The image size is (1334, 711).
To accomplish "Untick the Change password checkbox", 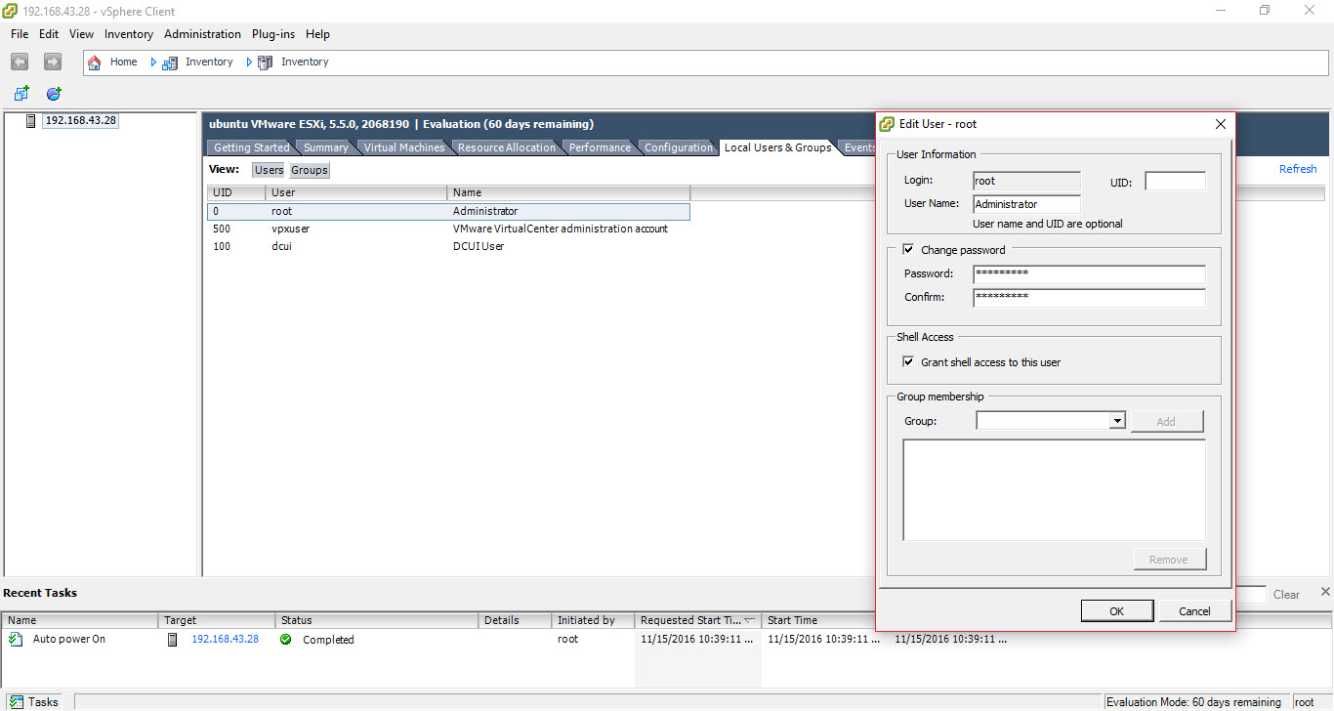I will (x=908, y=250).
